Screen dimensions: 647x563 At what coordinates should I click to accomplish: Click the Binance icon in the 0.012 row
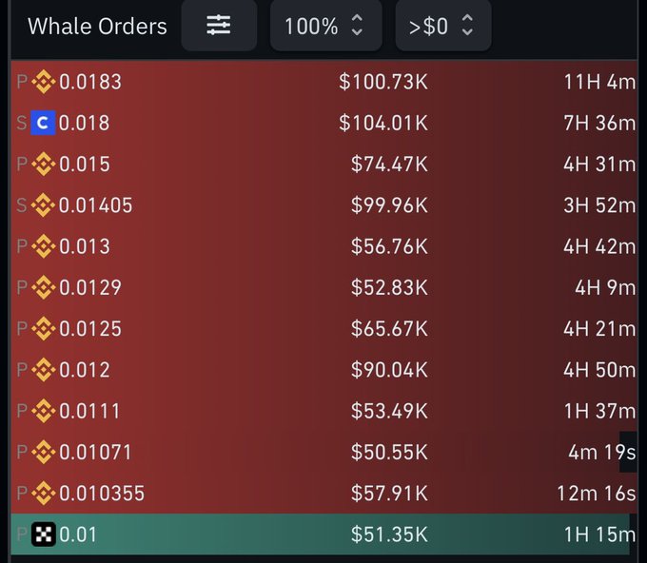(x=44, y=370)
